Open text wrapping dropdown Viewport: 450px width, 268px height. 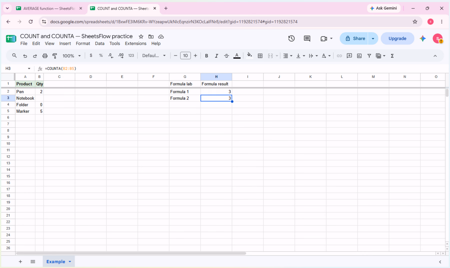313,56
